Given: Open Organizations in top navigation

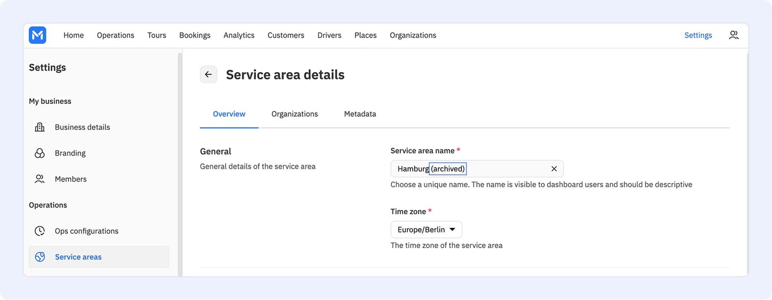Looking at the screenshot, I should pos(413,35).
